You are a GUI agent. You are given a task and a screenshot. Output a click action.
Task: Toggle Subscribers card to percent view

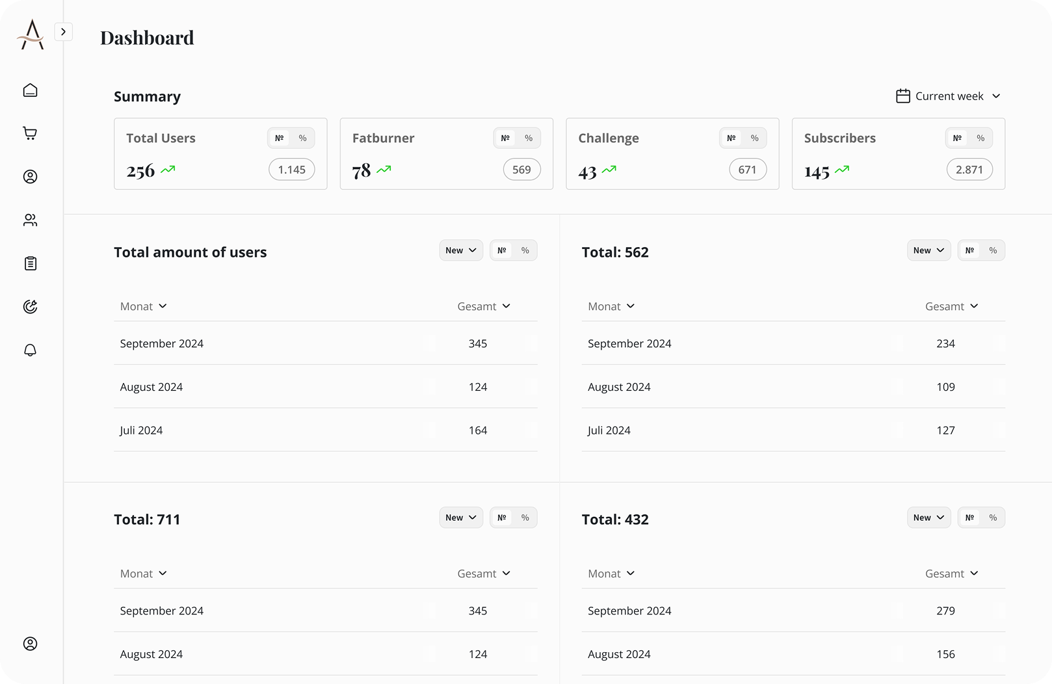980,138
